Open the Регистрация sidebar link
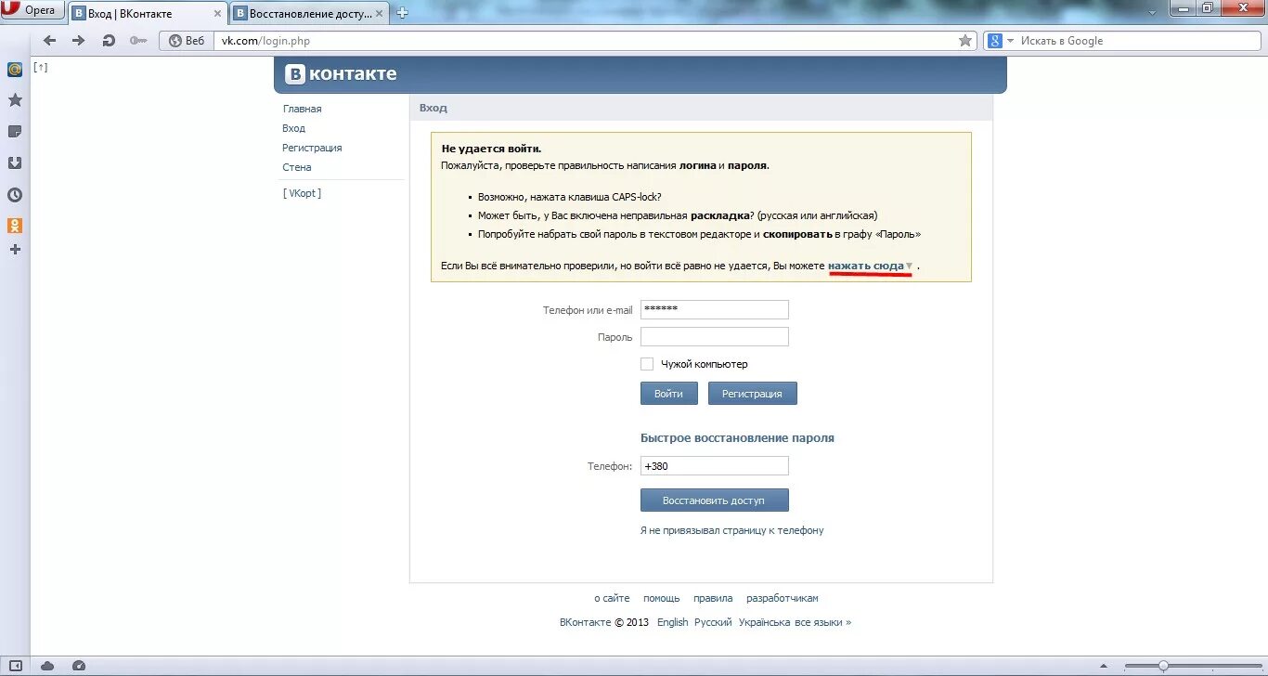 pos(312,148)
